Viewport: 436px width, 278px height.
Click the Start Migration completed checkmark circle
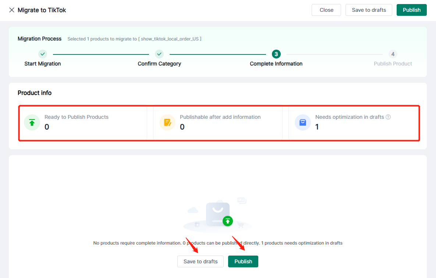click(x=43, y=54)
